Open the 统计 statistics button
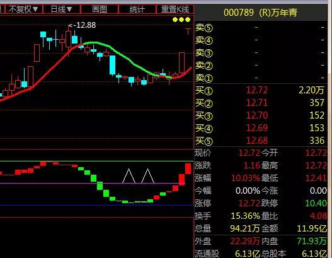The image size is (332, 258). point(137,9)
